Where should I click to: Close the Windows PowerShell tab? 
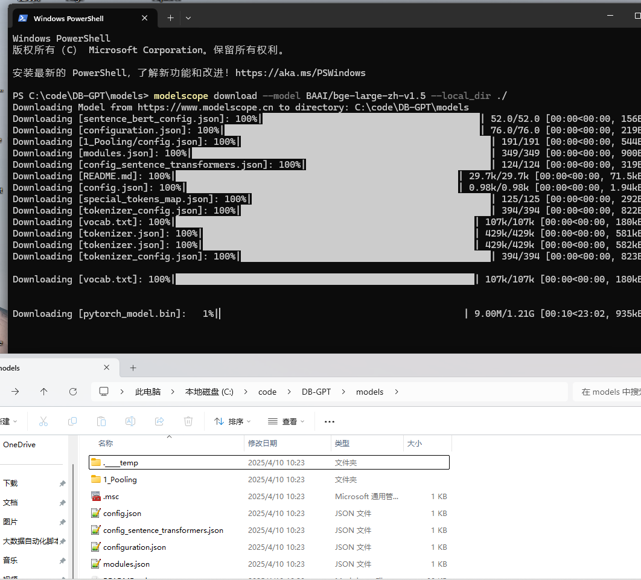point(144,18)
